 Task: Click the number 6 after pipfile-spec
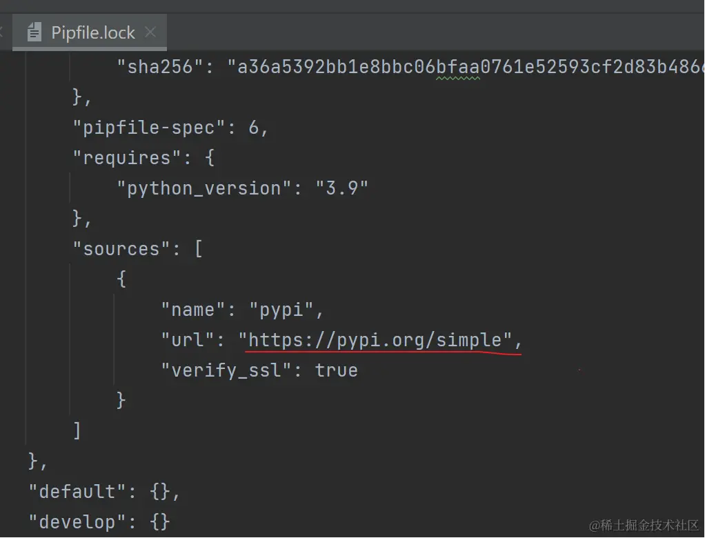click(253, 128)
